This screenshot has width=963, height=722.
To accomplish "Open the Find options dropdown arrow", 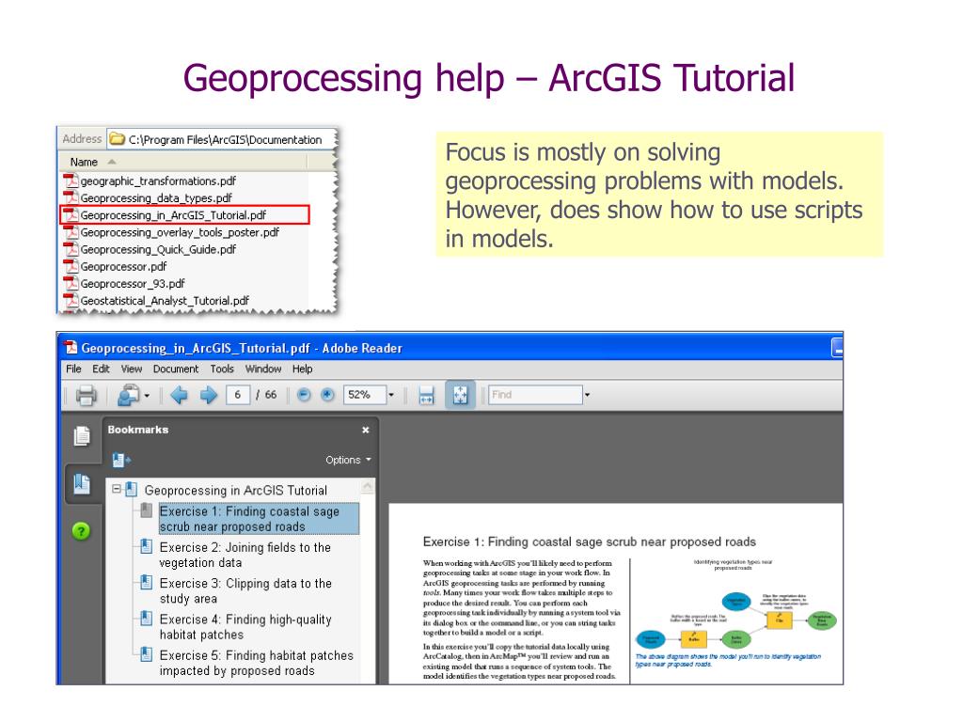I will point(587,395).
